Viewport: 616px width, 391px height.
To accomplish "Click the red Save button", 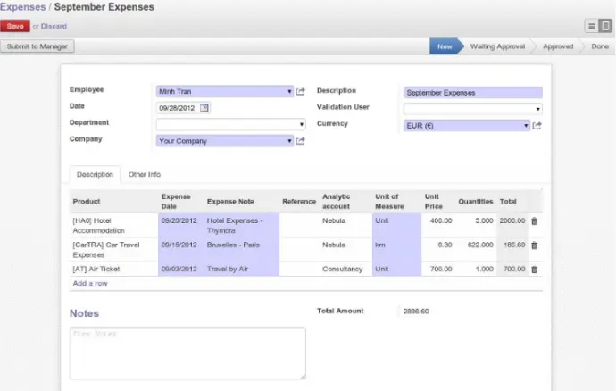I will click(14, 26).
